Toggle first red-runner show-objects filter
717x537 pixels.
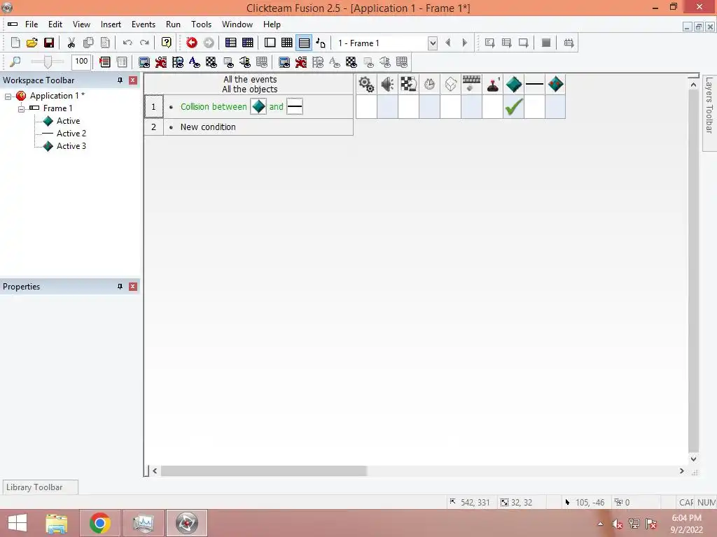click(161, 62)
